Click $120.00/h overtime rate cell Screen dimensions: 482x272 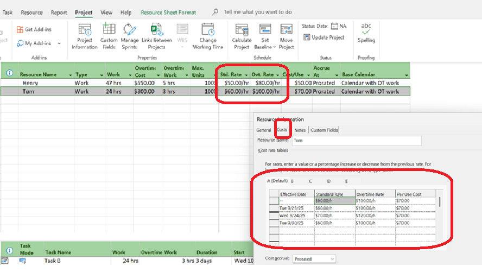pyautogui.click(x=375, y=216)
